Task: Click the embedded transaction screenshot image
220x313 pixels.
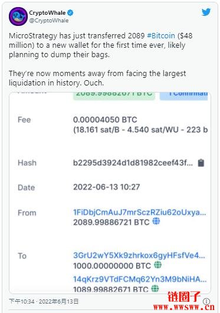Action: tap(110, 193)
